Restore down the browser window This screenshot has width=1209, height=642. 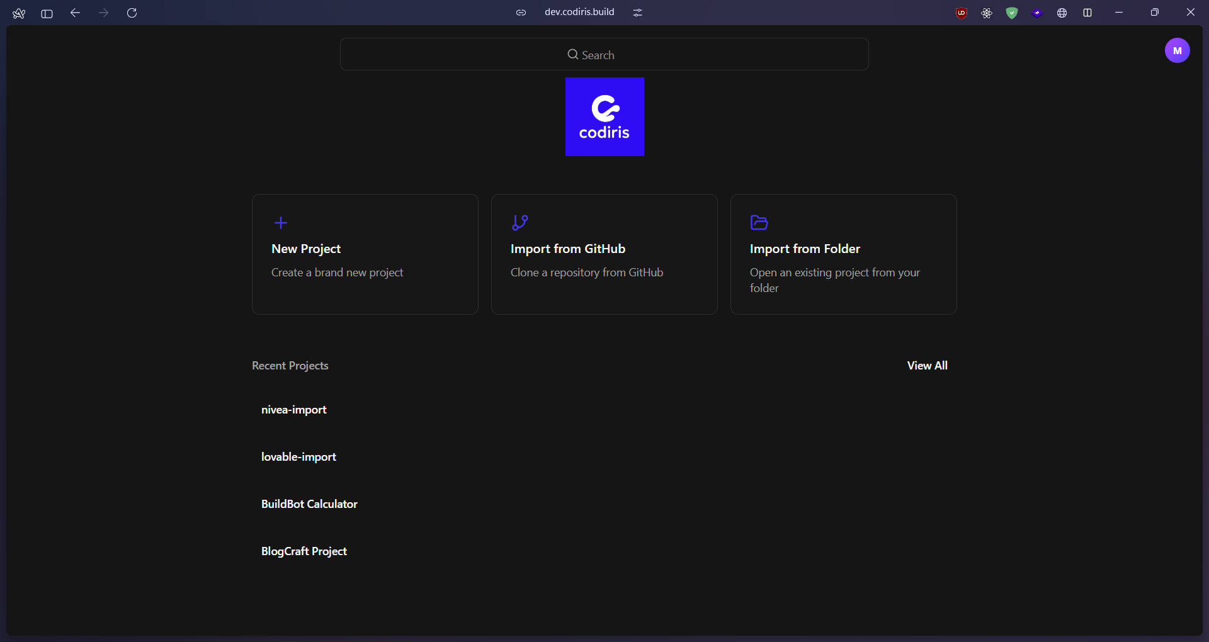coord(1154,13)
